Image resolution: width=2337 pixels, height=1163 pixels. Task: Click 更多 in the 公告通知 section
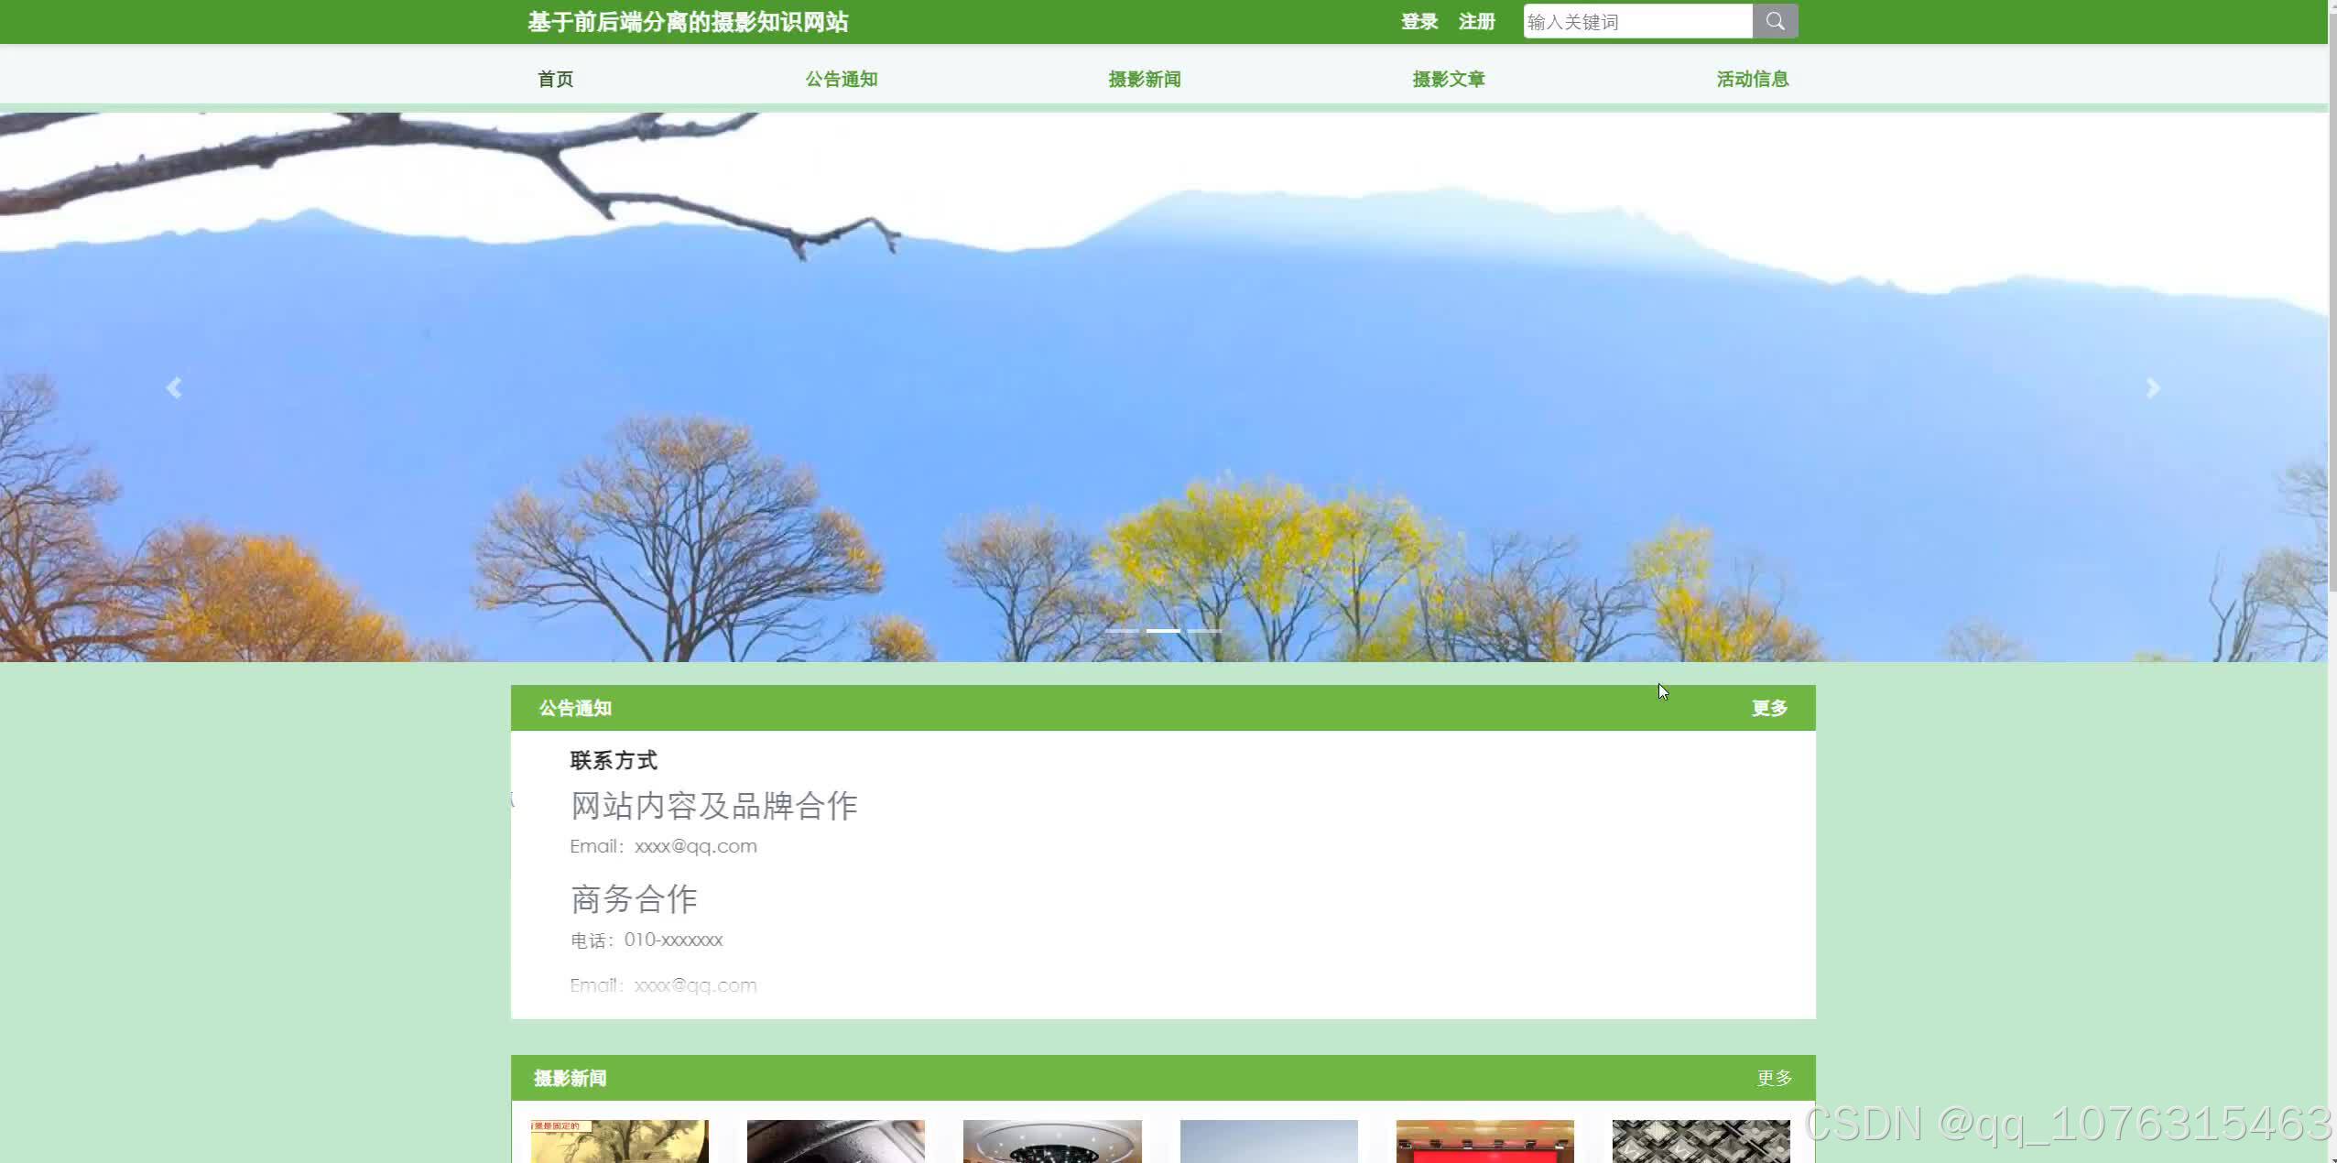[x=1767, y=707]
